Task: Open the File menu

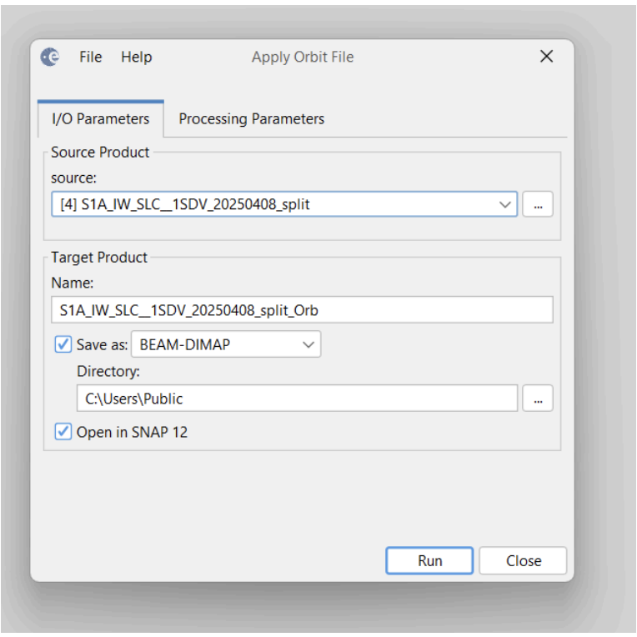Action: click(91, 57)
